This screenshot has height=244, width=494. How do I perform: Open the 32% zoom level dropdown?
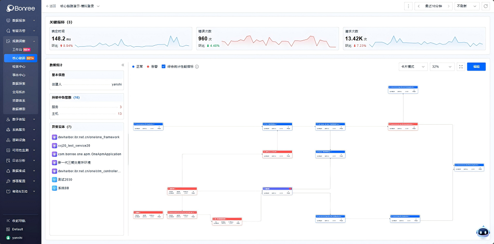click(x=442, y=67)
